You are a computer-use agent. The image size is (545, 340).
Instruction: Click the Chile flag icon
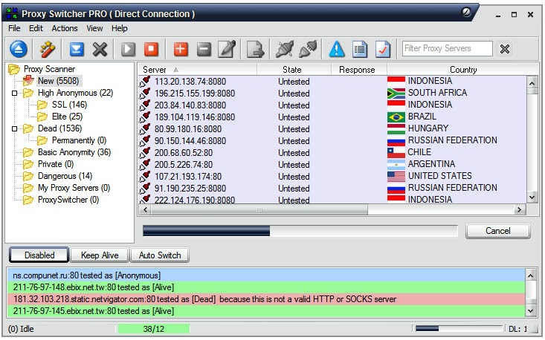coord(396,153)
